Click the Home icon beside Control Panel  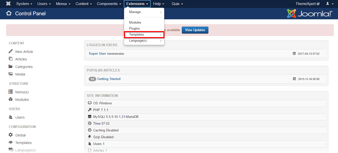pyautogui.click(x=9, y=13)
